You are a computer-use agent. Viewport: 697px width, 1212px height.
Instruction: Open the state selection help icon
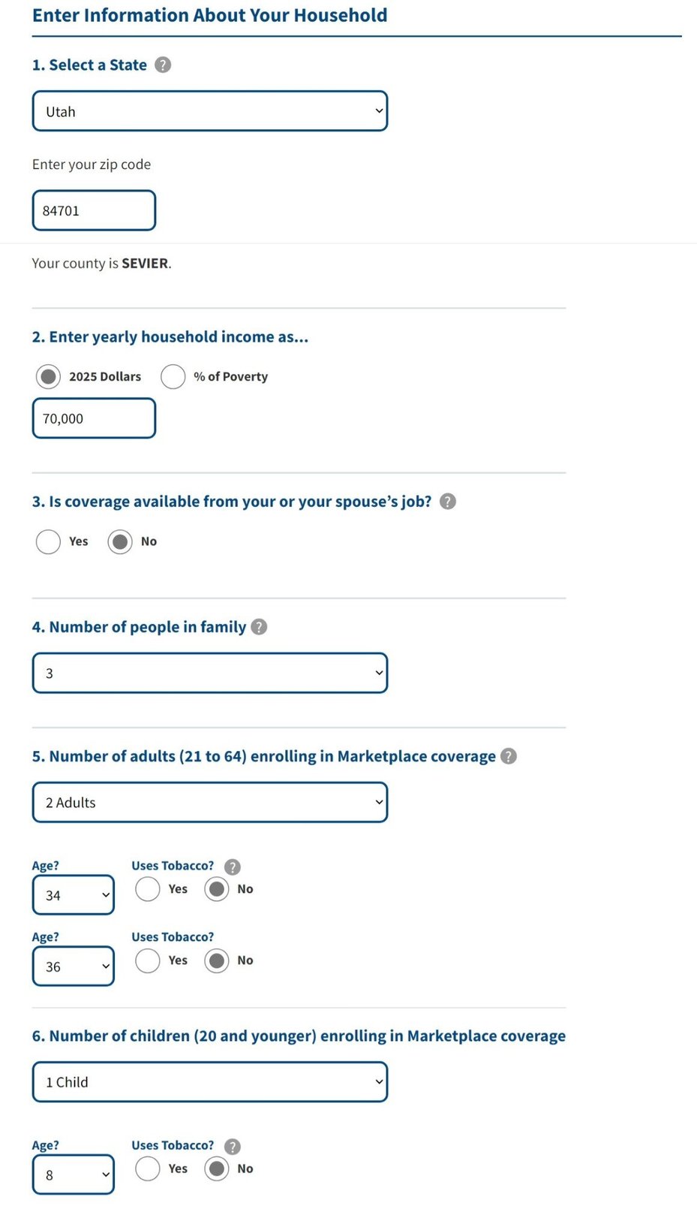click(162, 65)
